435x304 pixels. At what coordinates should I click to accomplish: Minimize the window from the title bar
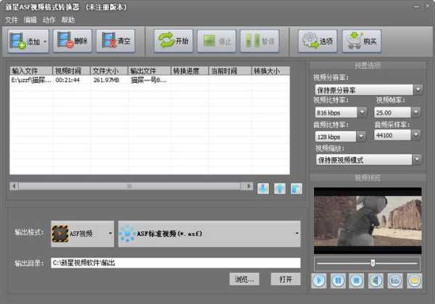416,7
